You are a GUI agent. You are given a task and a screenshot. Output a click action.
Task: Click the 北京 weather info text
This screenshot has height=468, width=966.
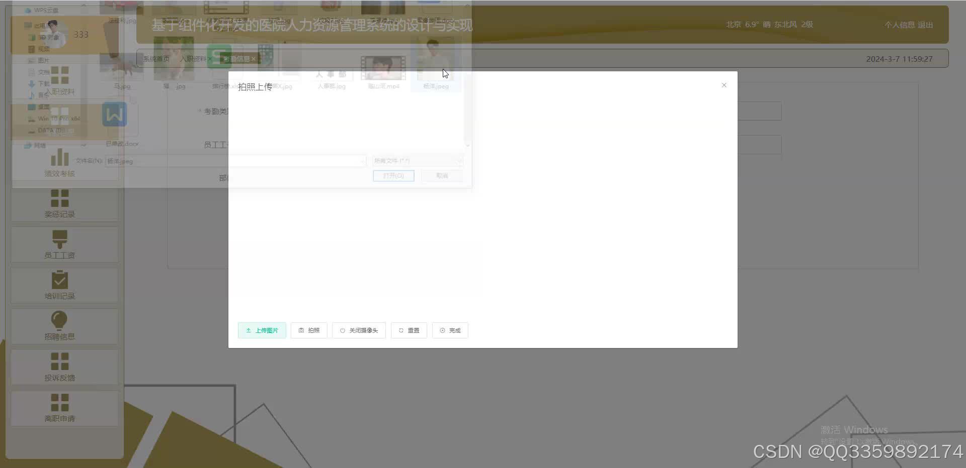(x=769, y=25)
